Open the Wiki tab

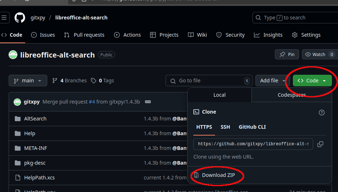coord(197,35)
